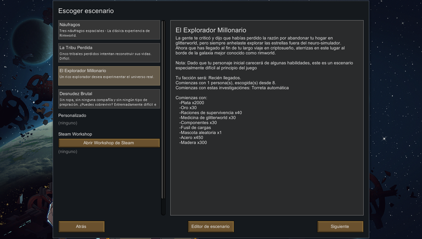This screenshot has height=239, width=422.
Task: Click the Steam Workshop section label
Action: pyautogui.click(x=75, y=134)
